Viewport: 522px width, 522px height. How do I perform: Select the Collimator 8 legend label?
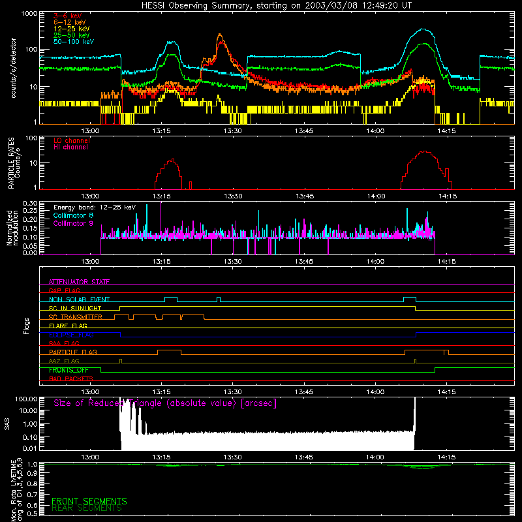point(73,215)
